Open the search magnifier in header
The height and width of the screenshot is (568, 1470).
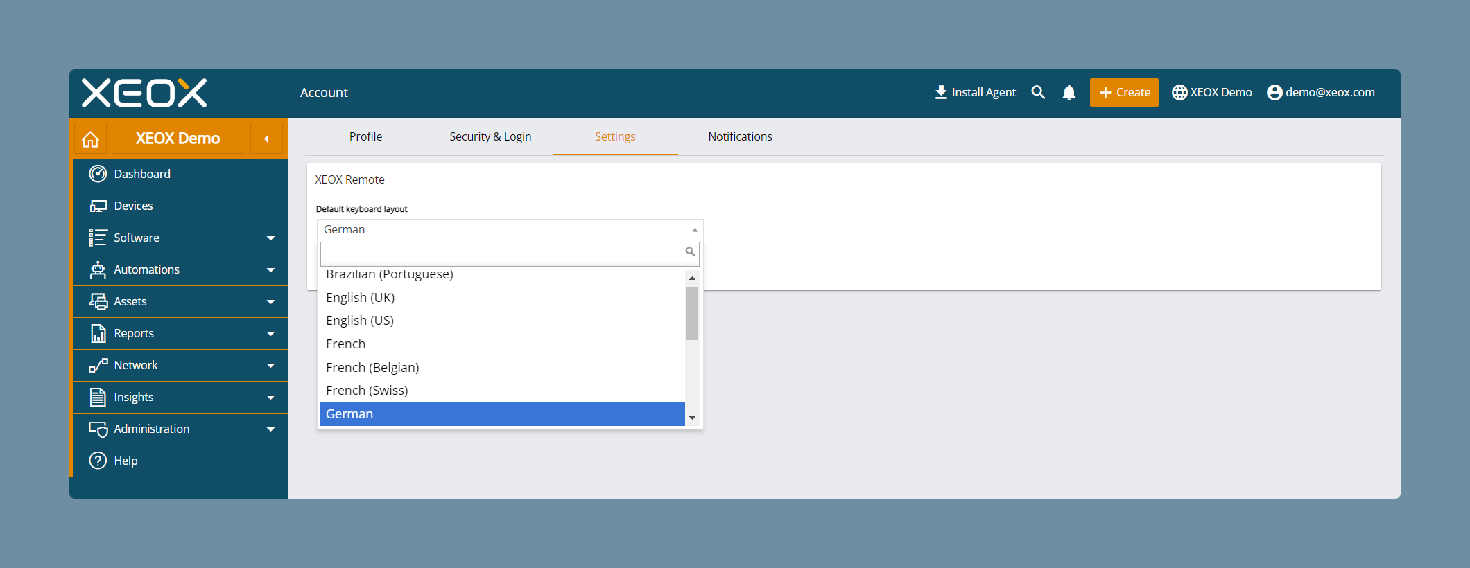(1038, 92)
